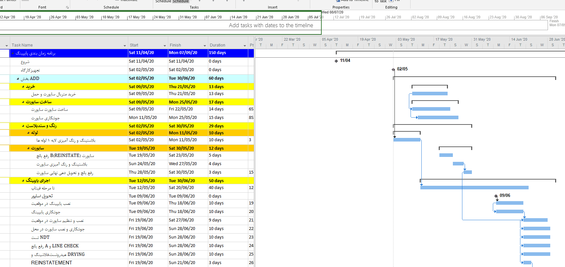
Task: Click the 'Sun 24/05/20' start cell
Action: pyautogui.click(x=148, y=164)
